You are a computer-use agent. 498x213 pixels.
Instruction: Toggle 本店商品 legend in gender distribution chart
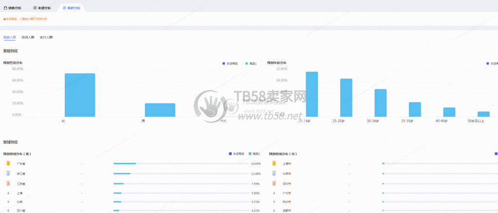pos(230,64)
